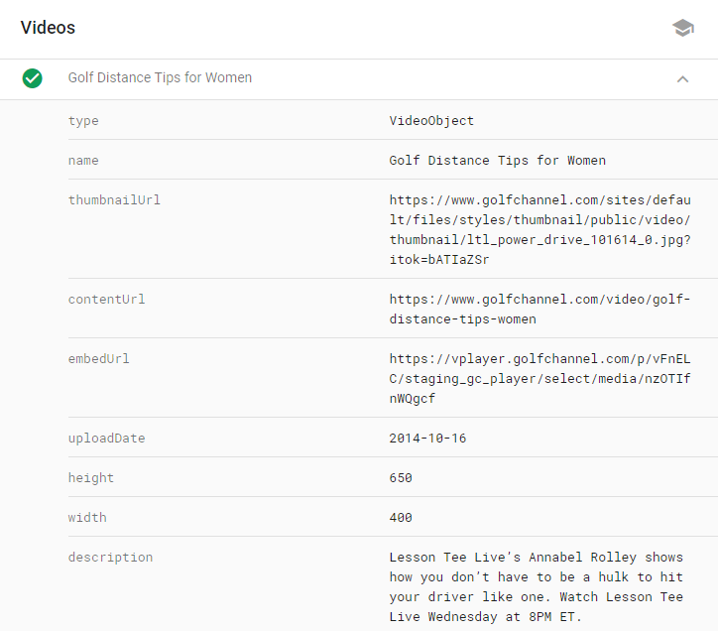Click the green checkmark status icon
Screen dimensions: 718x631
(33, 78)
